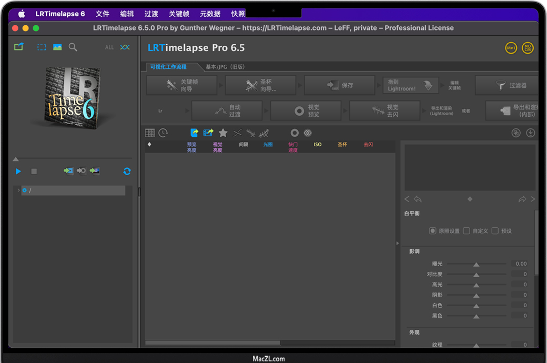Viewport: 547px width, 363px height.
Task: Select the 原照设置 white balance option
Action: 433,231
